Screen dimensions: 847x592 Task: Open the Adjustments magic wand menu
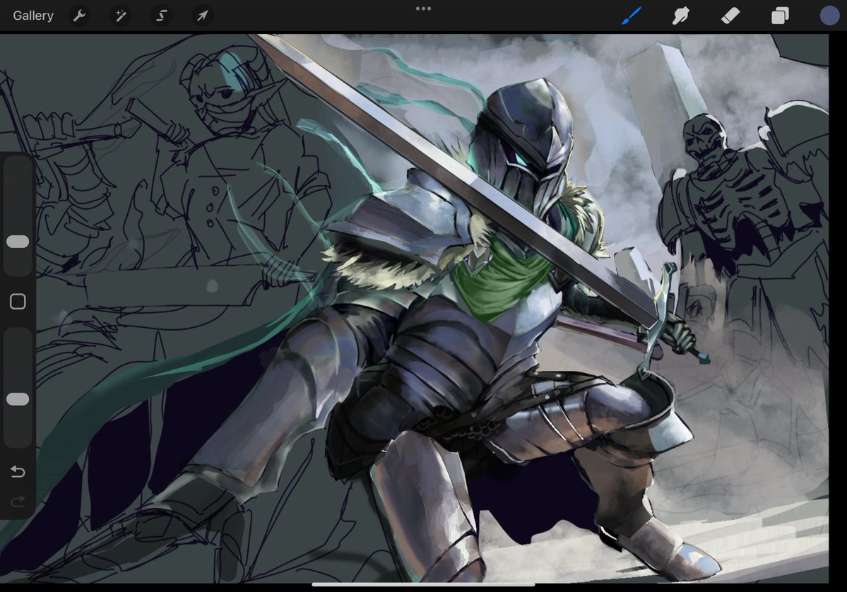[x=121, y=16]
